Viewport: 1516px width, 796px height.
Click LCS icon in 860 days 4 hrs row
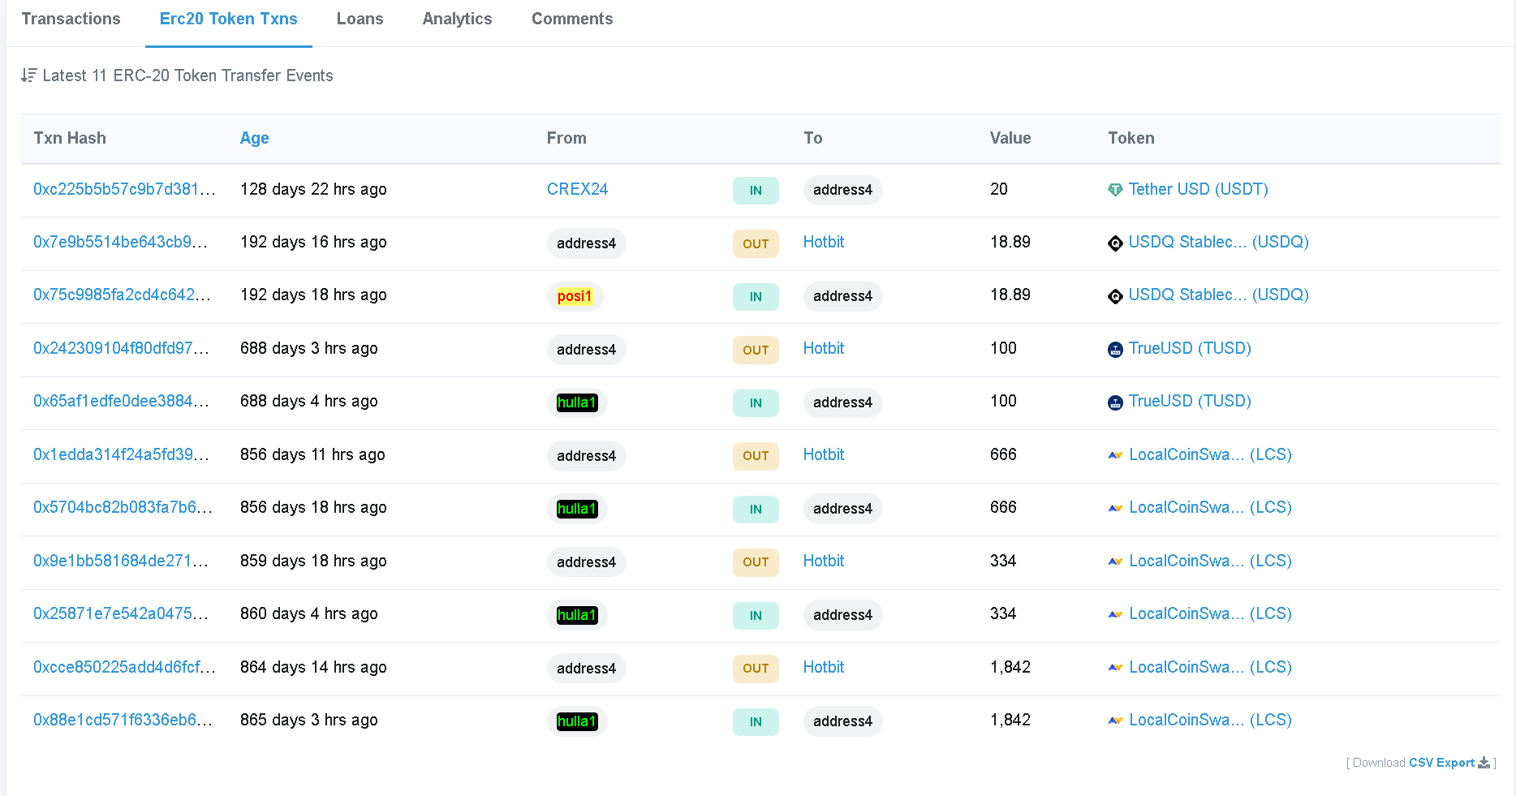[1115, 615]
